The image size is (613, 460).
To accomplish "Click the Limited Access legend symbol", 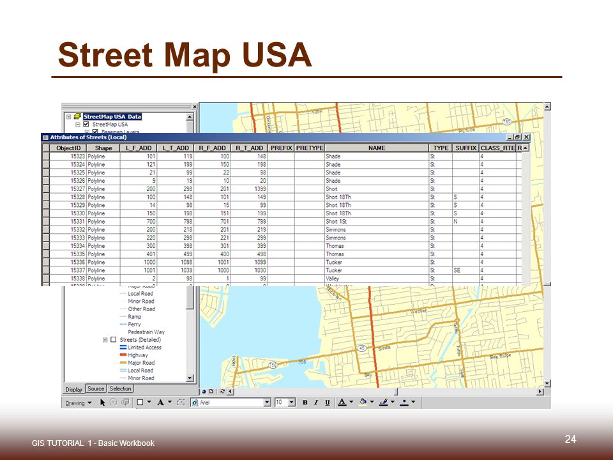I will 123,348.
